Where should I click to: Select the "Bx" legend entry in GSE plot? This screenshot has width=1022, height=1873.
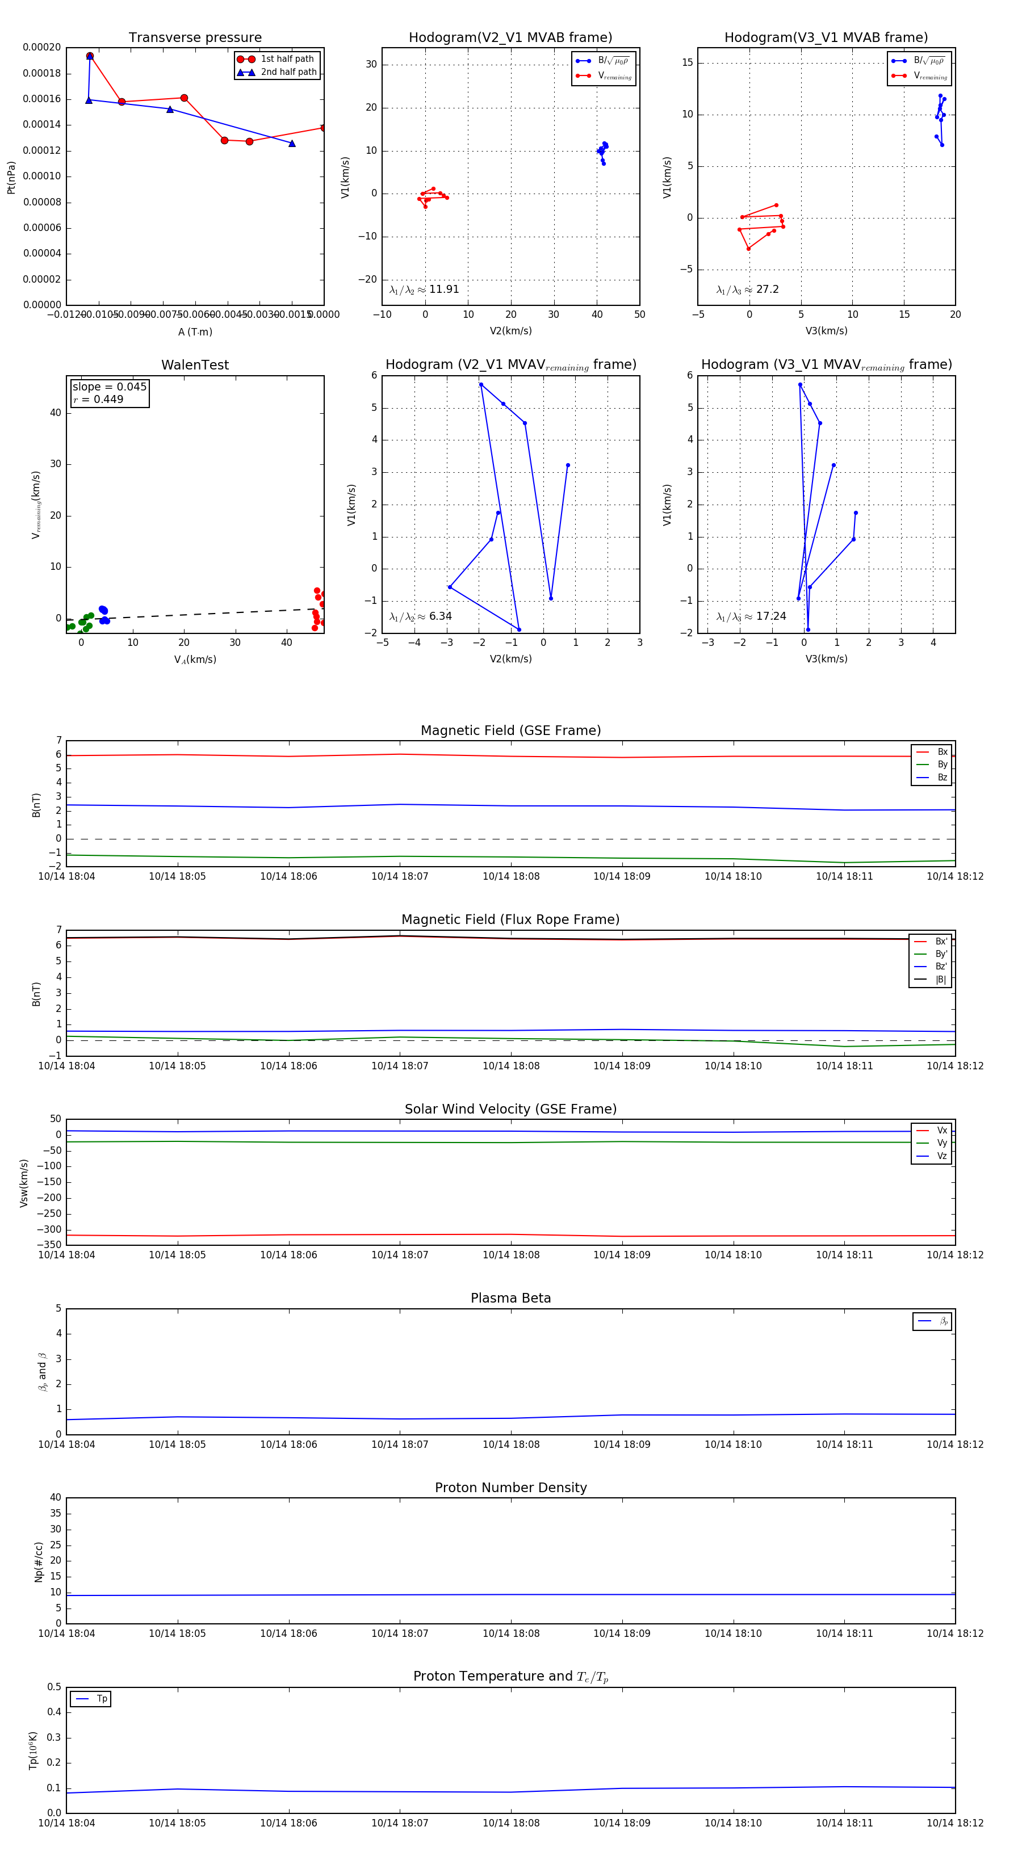[x=932, y=752]
